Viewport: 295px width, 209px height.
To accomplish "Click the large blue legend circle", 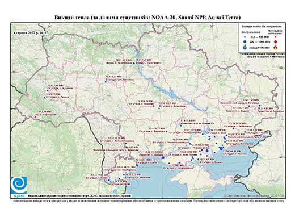I will pyautogui.click(x=245, y=41).
